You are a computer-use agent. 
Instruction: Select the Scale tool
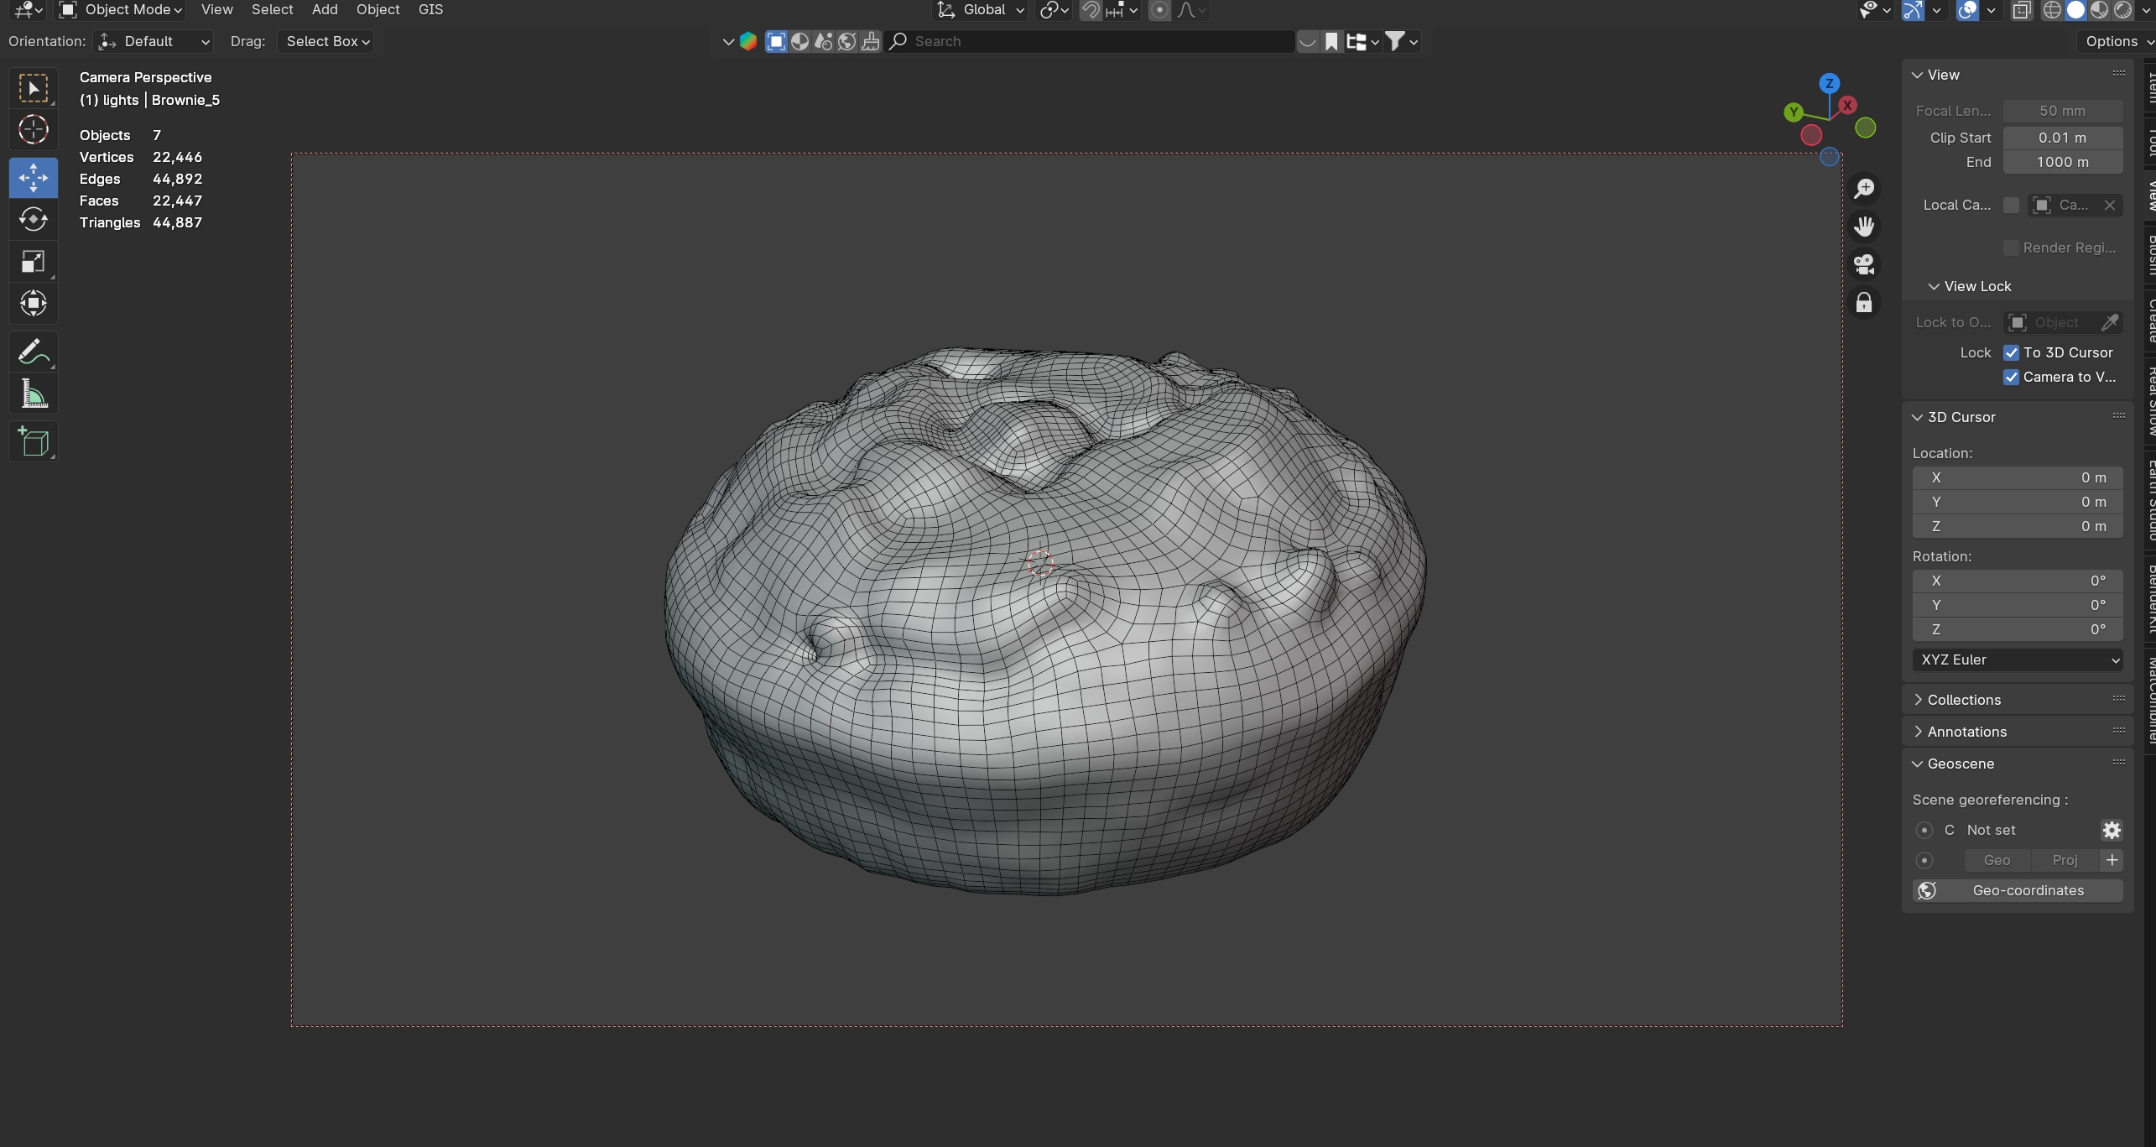pyautogui.click(x=33, y=262)
